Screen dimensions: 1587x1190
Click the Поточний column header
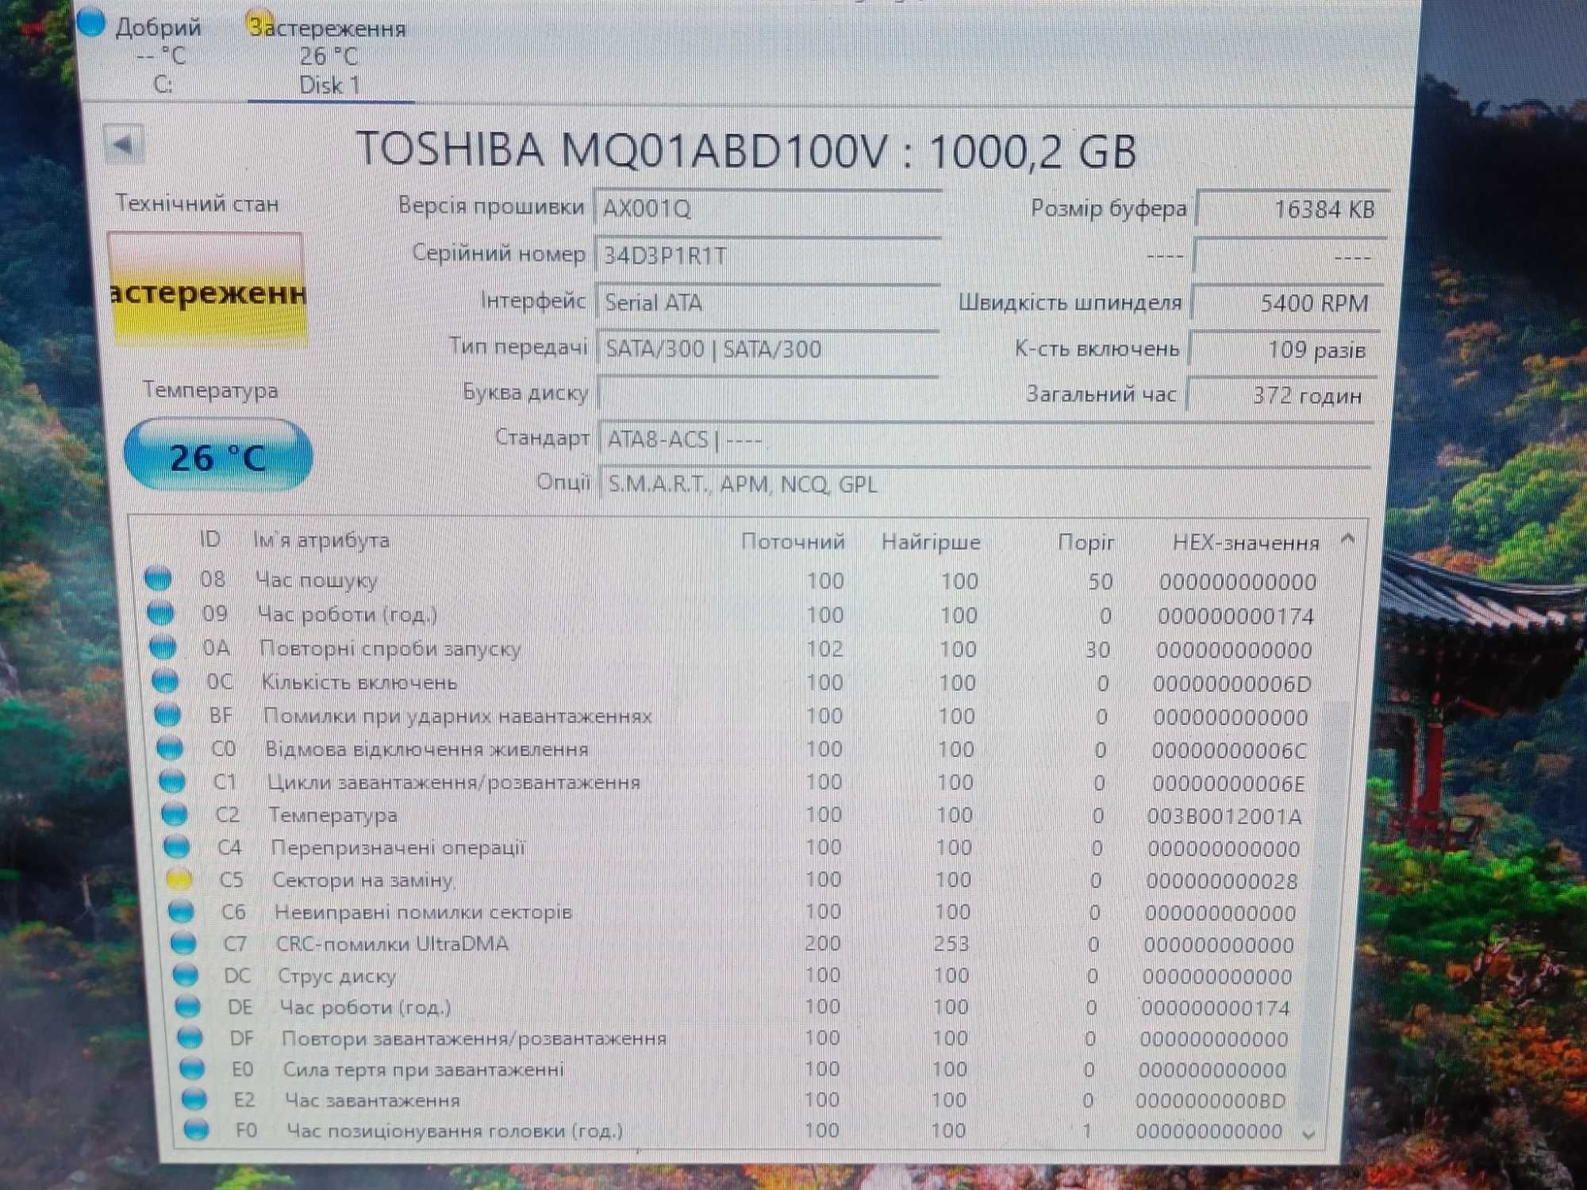(x=793, y=542)
